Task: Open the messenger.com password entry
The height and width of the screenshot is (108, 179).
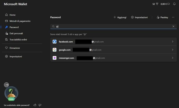Action: pos(113,58)
